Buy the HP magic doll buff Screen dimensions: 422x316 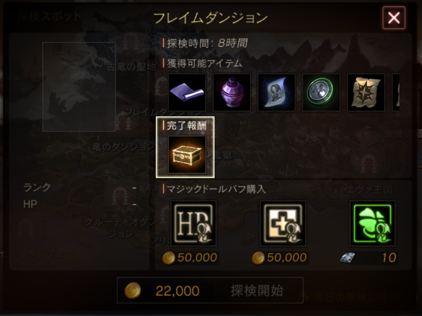coord(193,223)
